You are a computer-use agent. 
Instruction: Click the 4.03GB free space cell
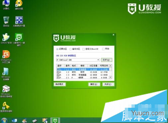(104, 78)
